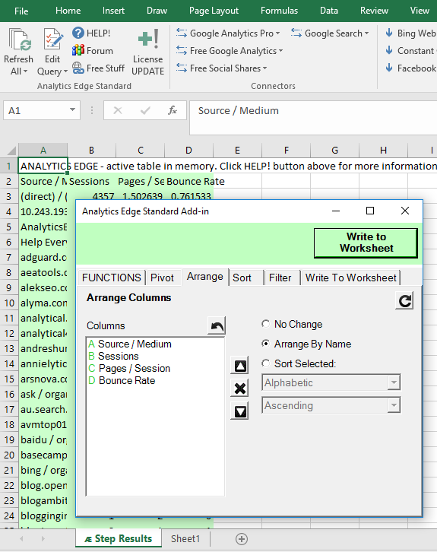
Task: Select Bounce Rate in Columns list
Action: (x=155, y=381)
